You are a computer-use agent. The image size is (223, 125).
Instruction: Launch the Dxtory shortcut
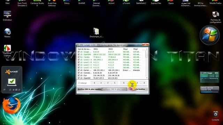tap(67, 2)
